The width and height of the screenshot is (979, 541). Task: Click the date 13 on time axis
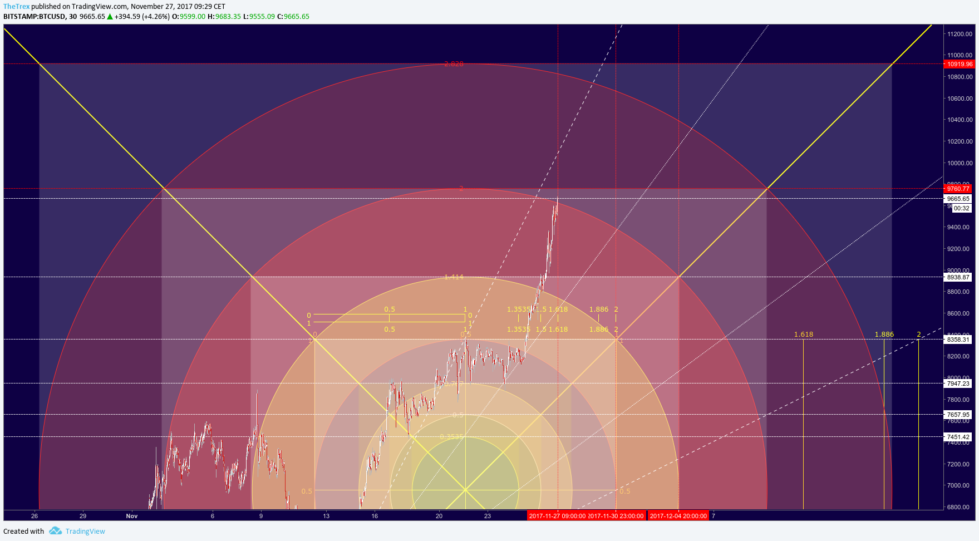pos(326,516)
